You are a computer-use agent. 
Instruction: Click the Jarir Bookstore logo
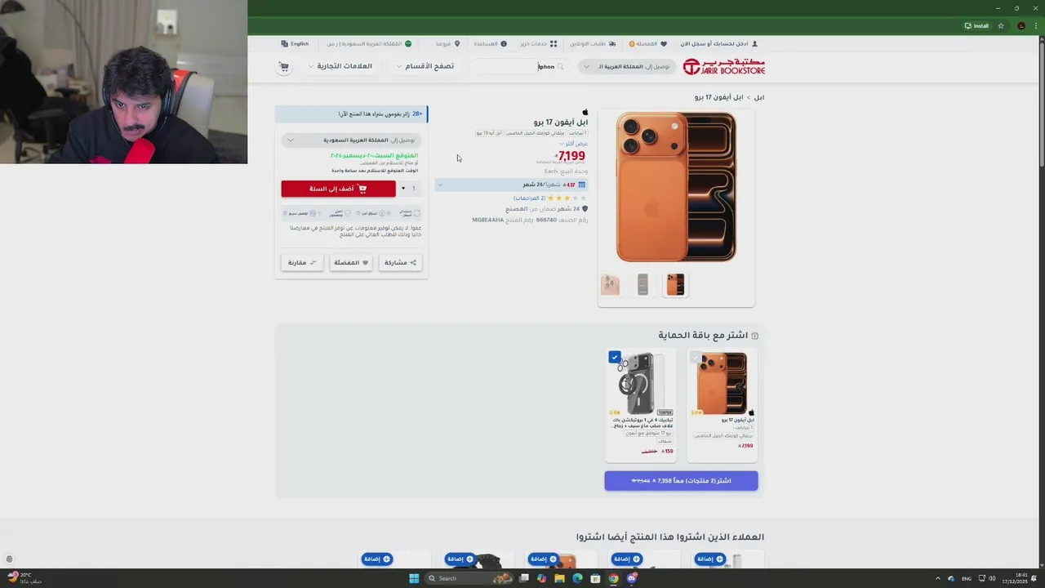click(x=724, y=66)
